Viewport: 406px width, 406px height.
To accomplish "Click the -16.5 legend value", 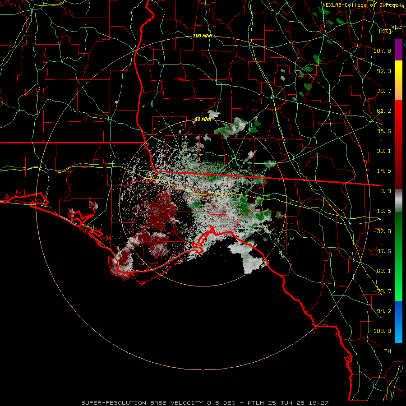I will pos(382,211).
